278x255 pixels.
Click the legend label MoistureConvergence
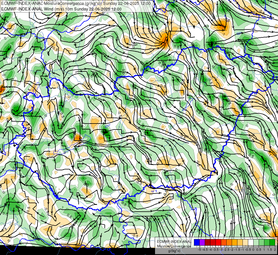pyautogui.click(x=174, y=246)
